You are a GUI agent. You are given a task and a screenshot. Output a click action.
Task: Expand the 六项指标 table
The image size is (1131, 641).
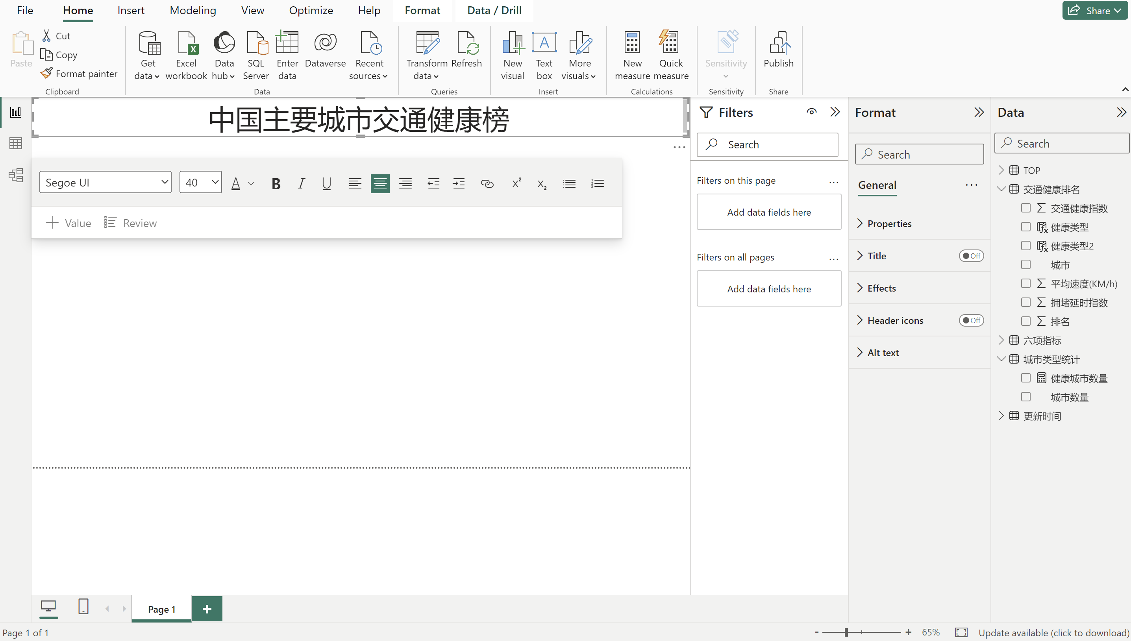[1001, 340]
